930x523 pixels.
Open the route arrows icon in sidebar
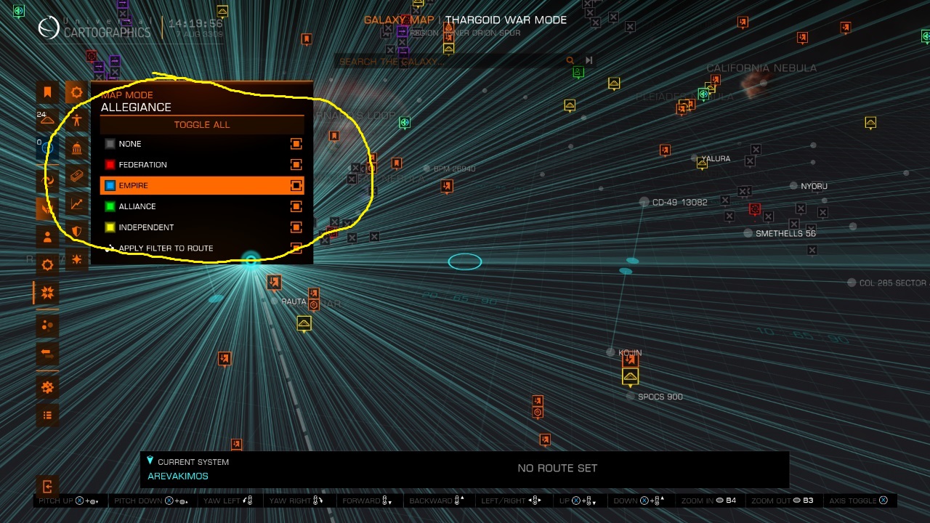pos(47,354)
